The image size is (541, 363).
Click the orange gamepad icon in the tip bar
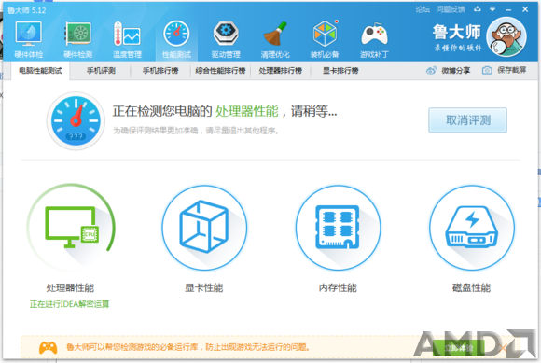[x=48, y=347]
